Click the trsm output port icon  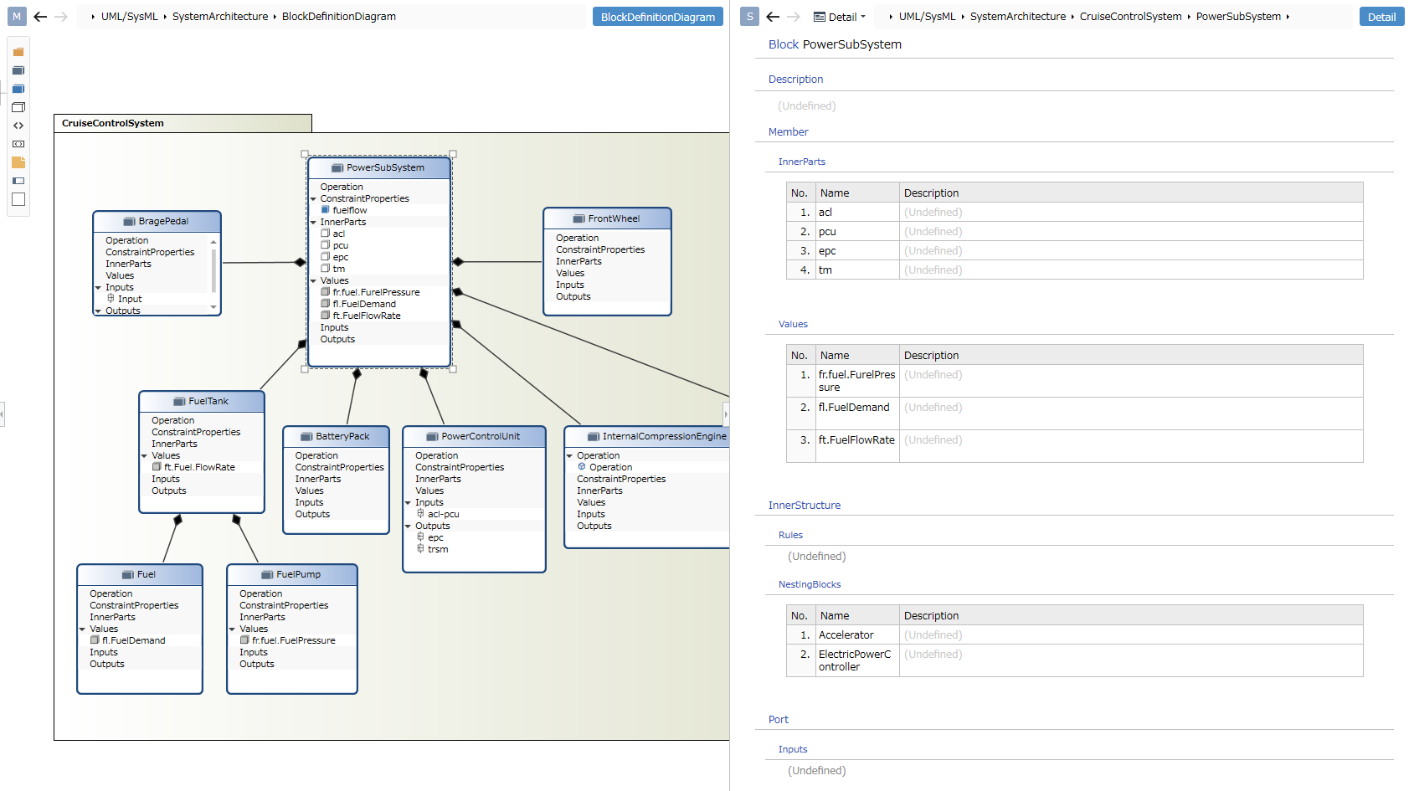420,549
